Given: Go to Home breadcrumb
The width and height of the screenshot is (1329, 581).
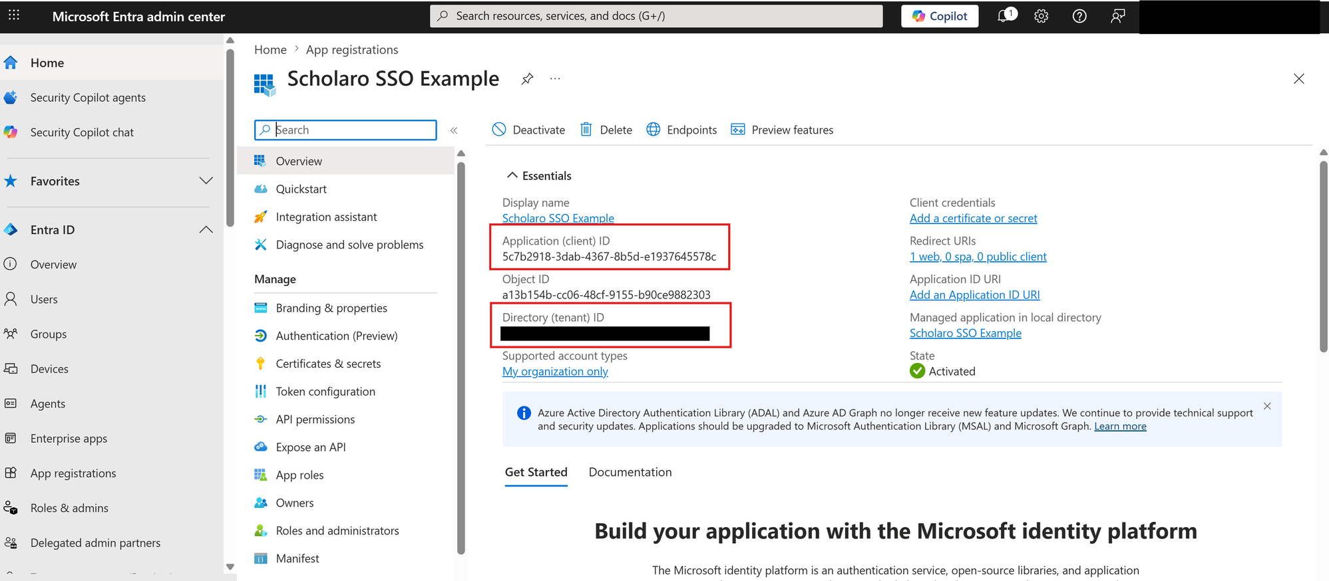Looking at the screenshot, I should click(x=270, y=50).
